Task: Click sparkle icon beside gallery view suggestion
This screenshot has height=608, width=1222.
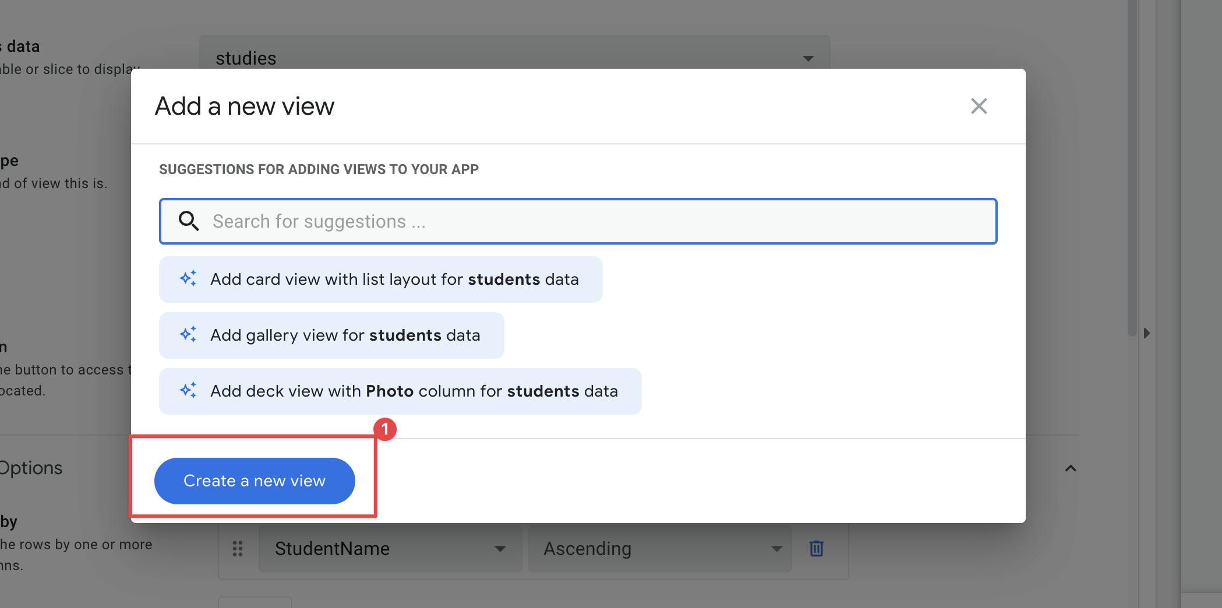Action: pos(188,334)
